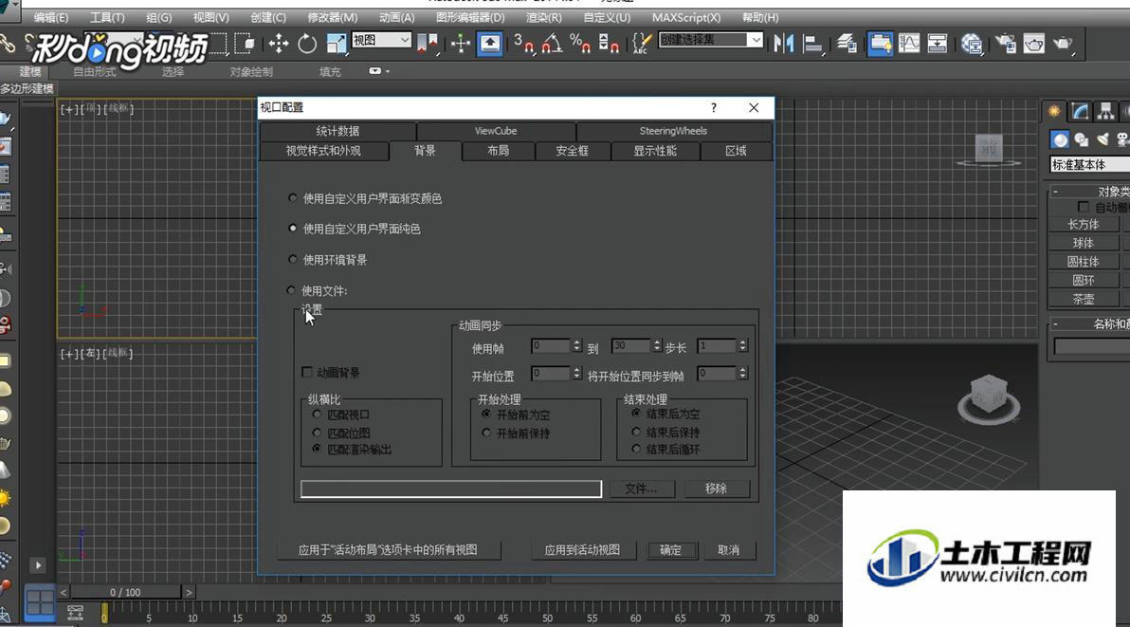Select 使用自定义用户界面渐变颜色 radio option
This screenshot has height=627, width=1130.
(292, 198)
